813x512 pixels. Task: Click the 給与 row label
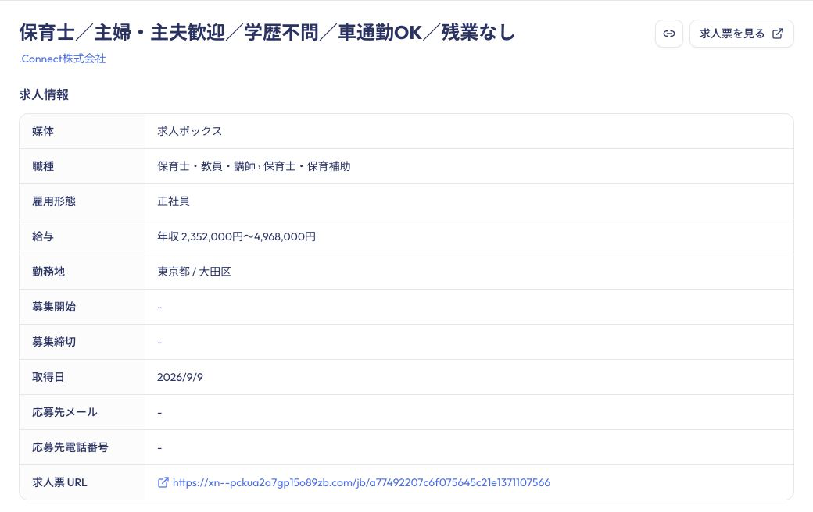click(43, 236)
